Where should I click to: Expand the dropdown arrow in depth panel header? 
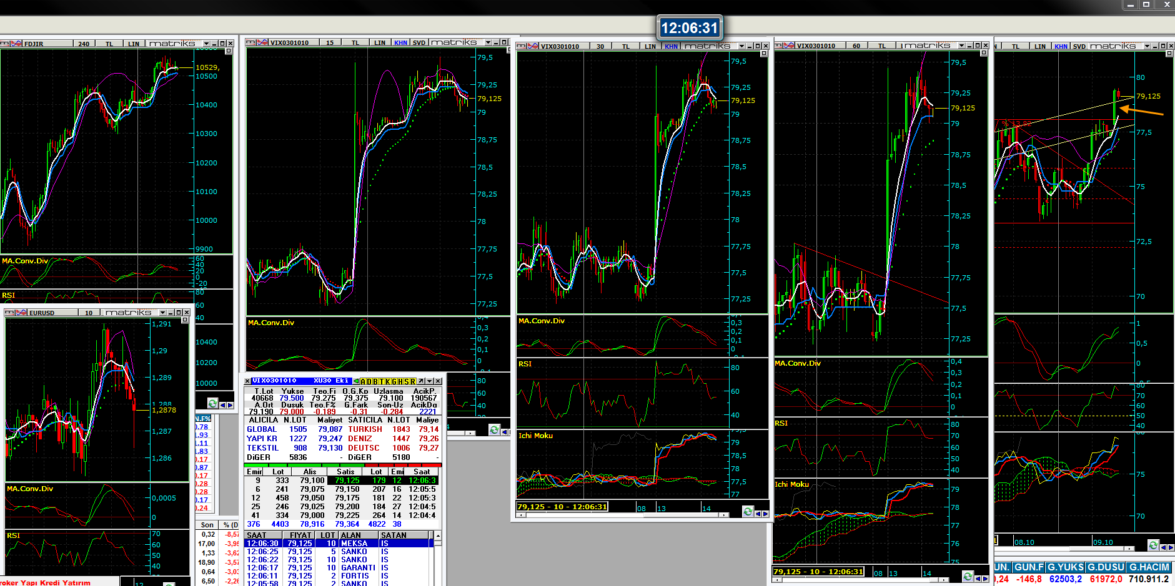(429, 381)
